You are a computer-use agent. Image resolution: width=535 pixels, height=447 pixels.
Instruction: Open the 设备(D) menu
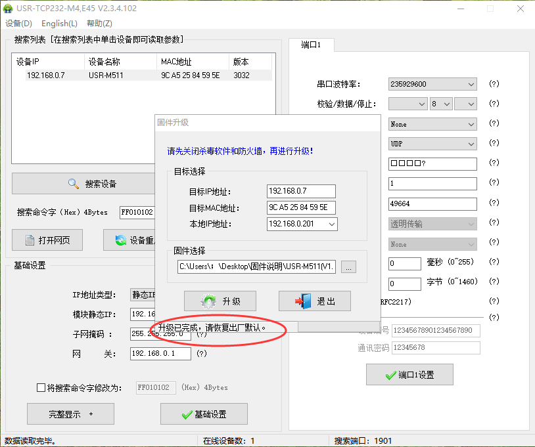click(18, 24)
